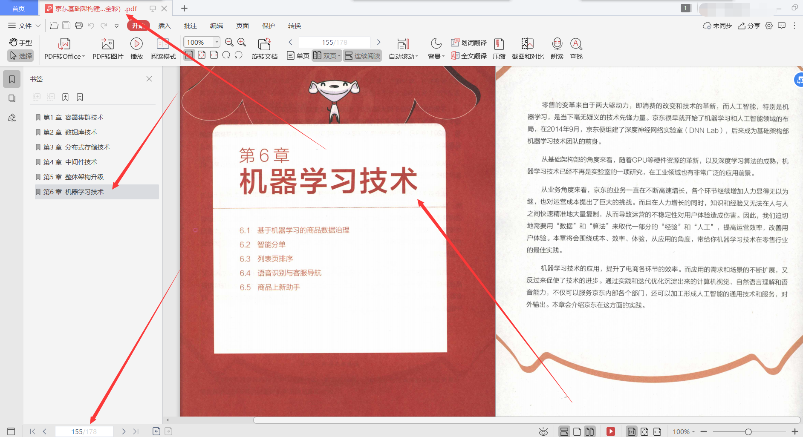Click 未同步 sync status
Screen dimensions: 803x437
pos(717,26)
